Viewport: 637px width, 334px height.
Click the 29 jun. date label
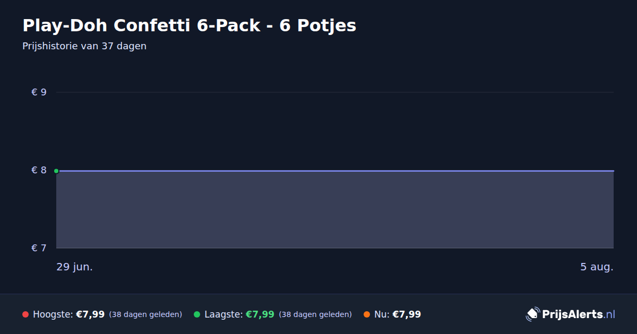[75, 267]
